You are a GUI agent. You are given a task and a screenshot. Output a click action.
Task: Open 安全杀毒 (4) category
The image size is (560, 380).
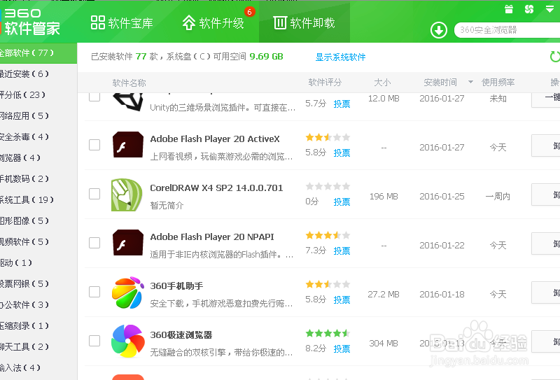tap(38, 136)
